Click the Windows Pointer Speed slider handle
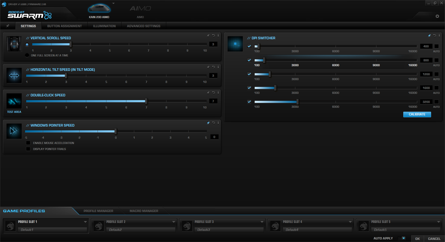445x242 pixels. tap(116, 131)
